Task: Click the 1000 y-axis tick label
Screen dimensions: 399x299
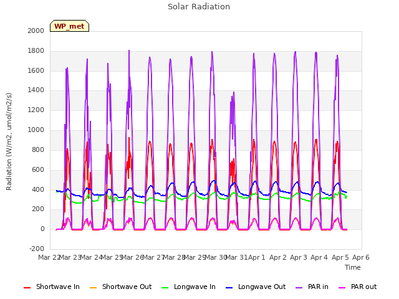Action: [36, 130]
